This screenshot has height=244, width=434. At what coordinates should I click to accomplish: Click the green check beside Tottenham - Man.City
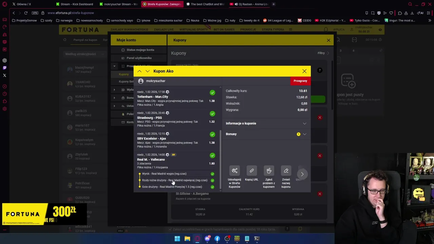[212, 93]
